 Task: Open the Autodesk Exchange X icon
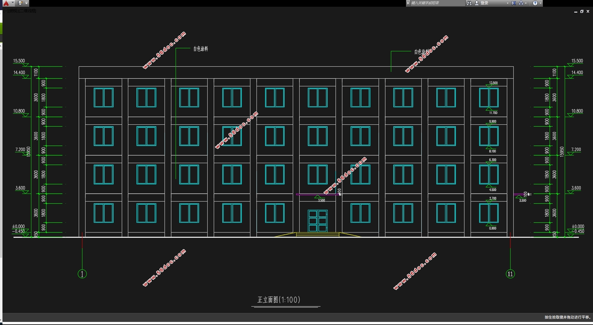point(514,3)
